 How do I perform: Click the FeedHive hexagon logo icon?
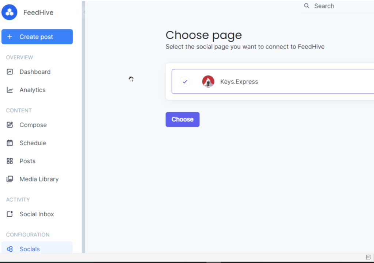tap(9, 12)
